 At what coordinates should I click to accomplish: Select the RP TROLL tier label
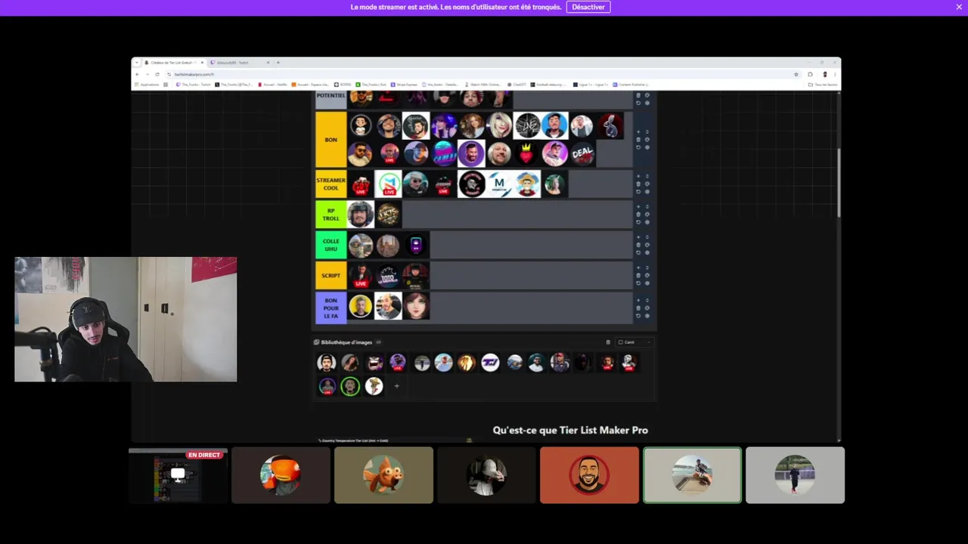[x=330, y=215]
